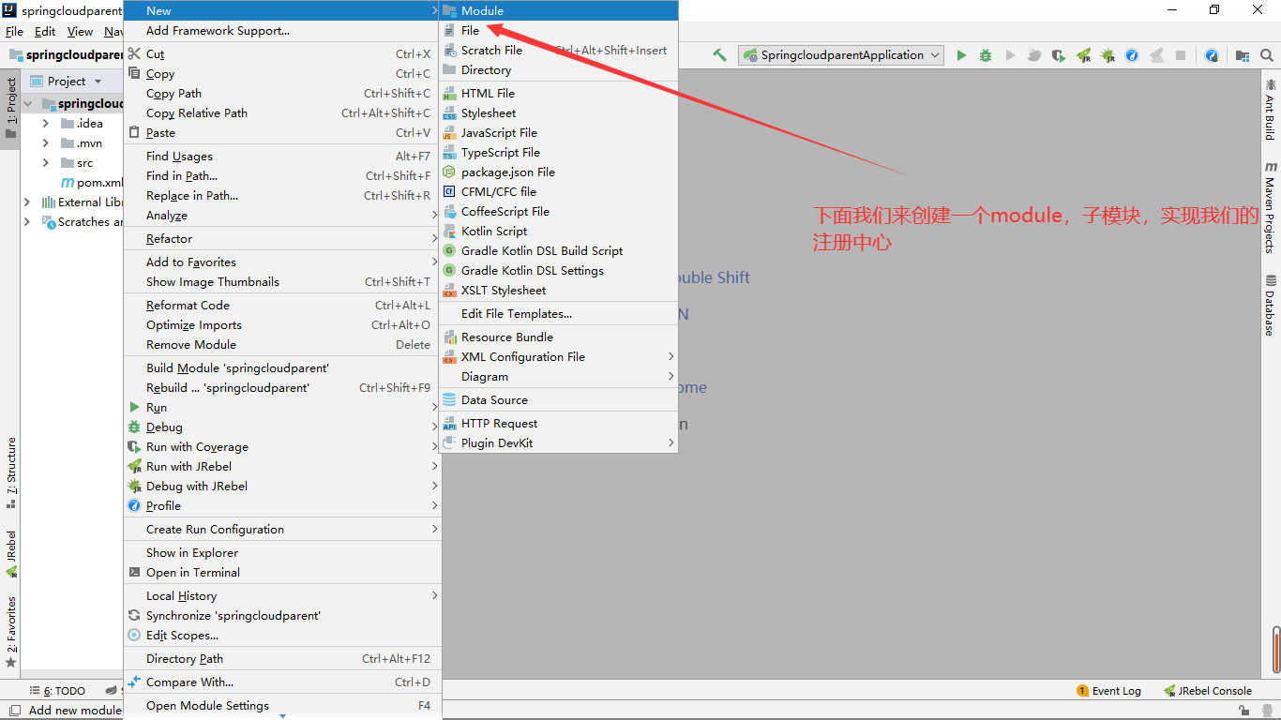The width and height of the screenshot is (1281, 720).
Task: Expand the Plugin DevKit submenu
Action: (558, 443)
